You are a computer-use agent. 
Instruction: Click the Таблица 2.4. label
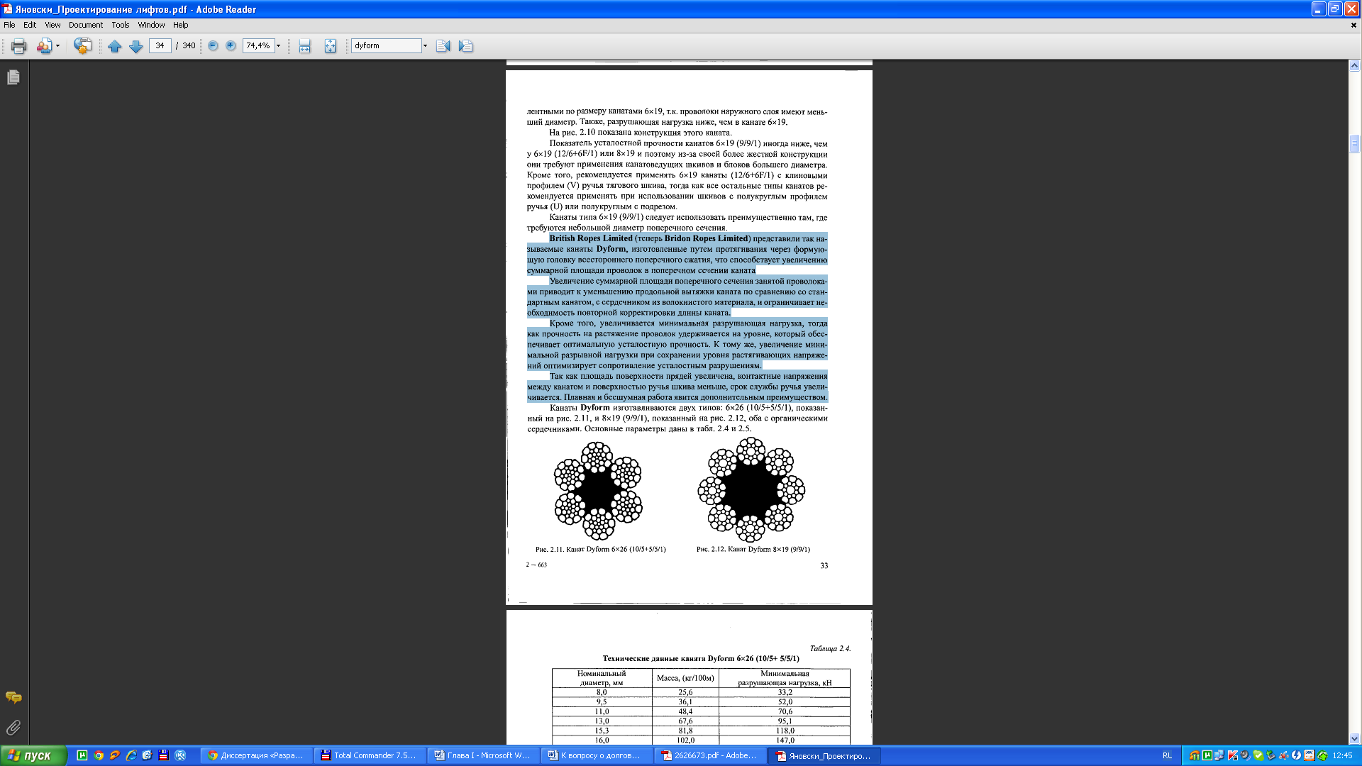pyautogui.click(x=830, y=648)
